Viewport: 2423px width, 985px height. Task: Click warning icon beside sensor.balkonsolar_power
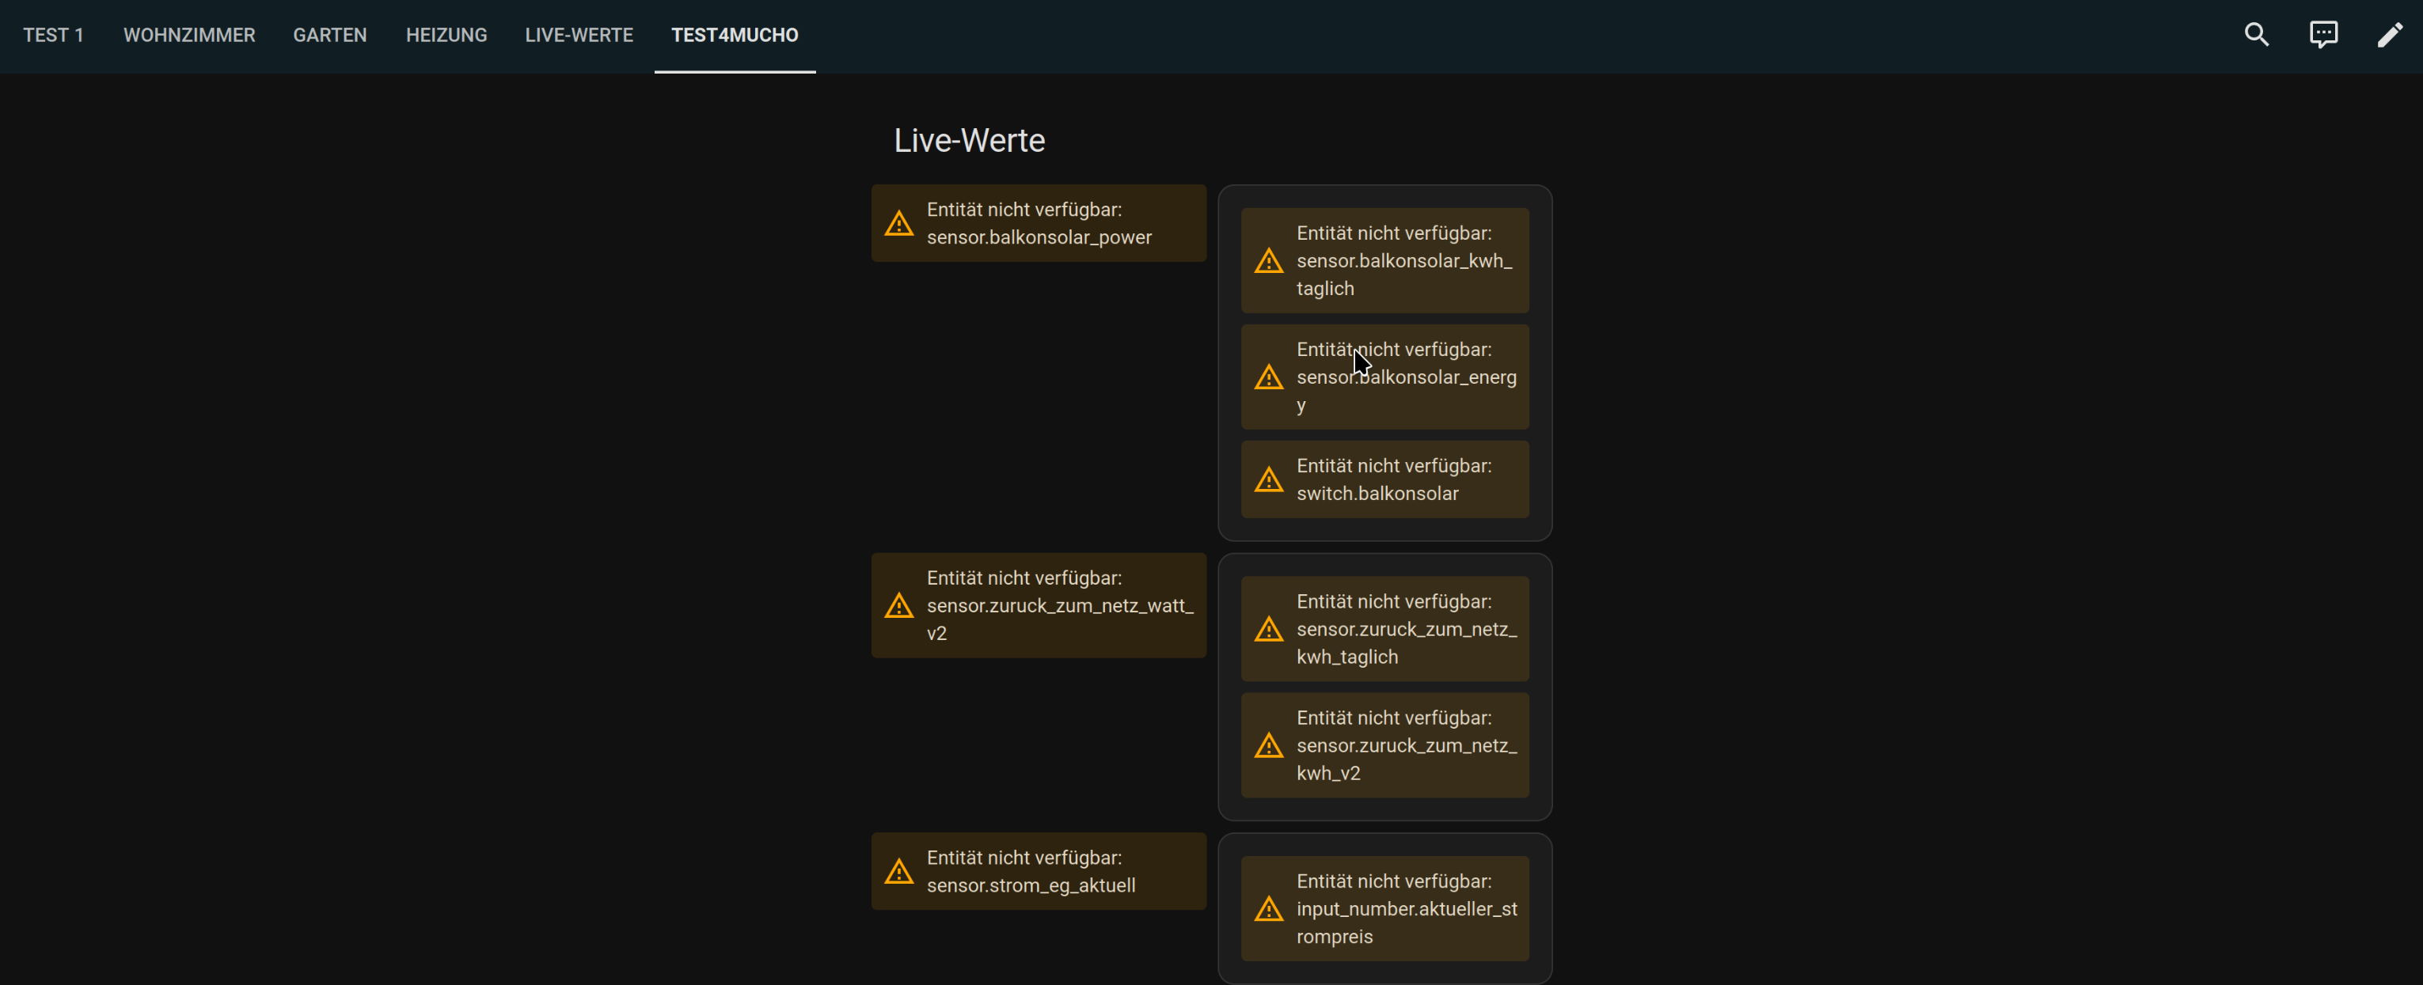898,224
